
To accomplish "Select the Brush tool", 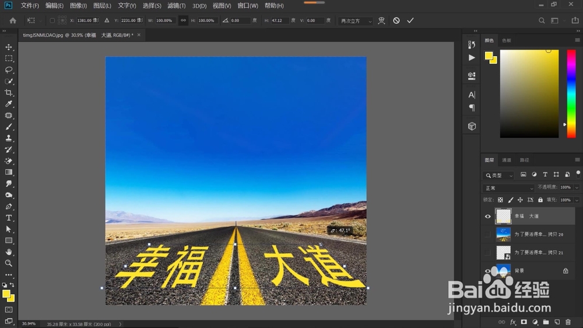I will click(x=9, y=127).
